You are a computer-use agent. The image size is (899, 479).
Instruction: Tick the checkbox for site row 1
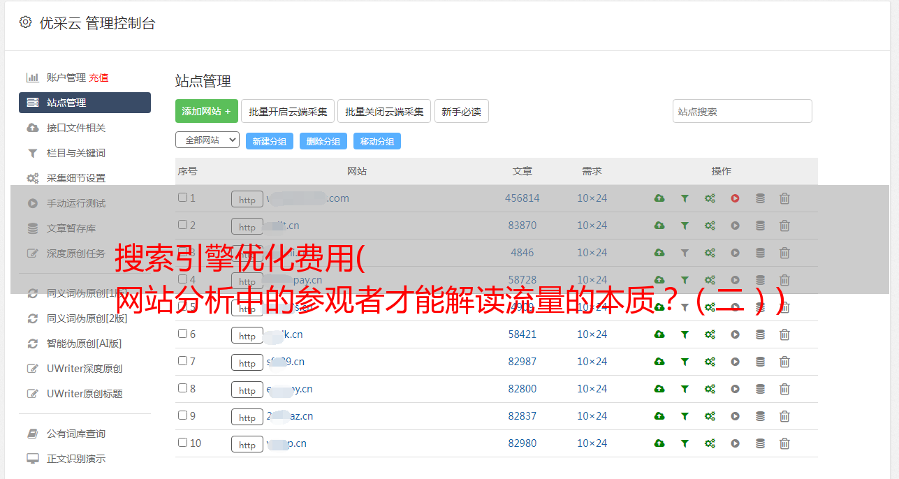tap(182, 198)
